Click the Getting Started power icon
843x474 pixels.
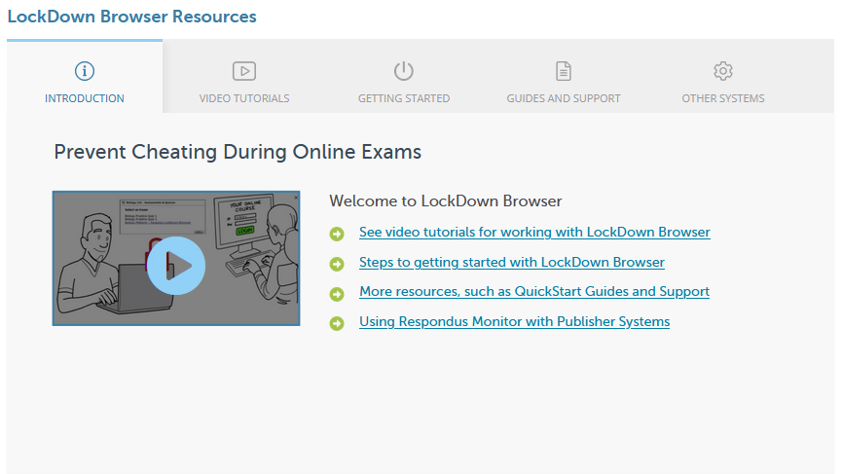[404, 71]
